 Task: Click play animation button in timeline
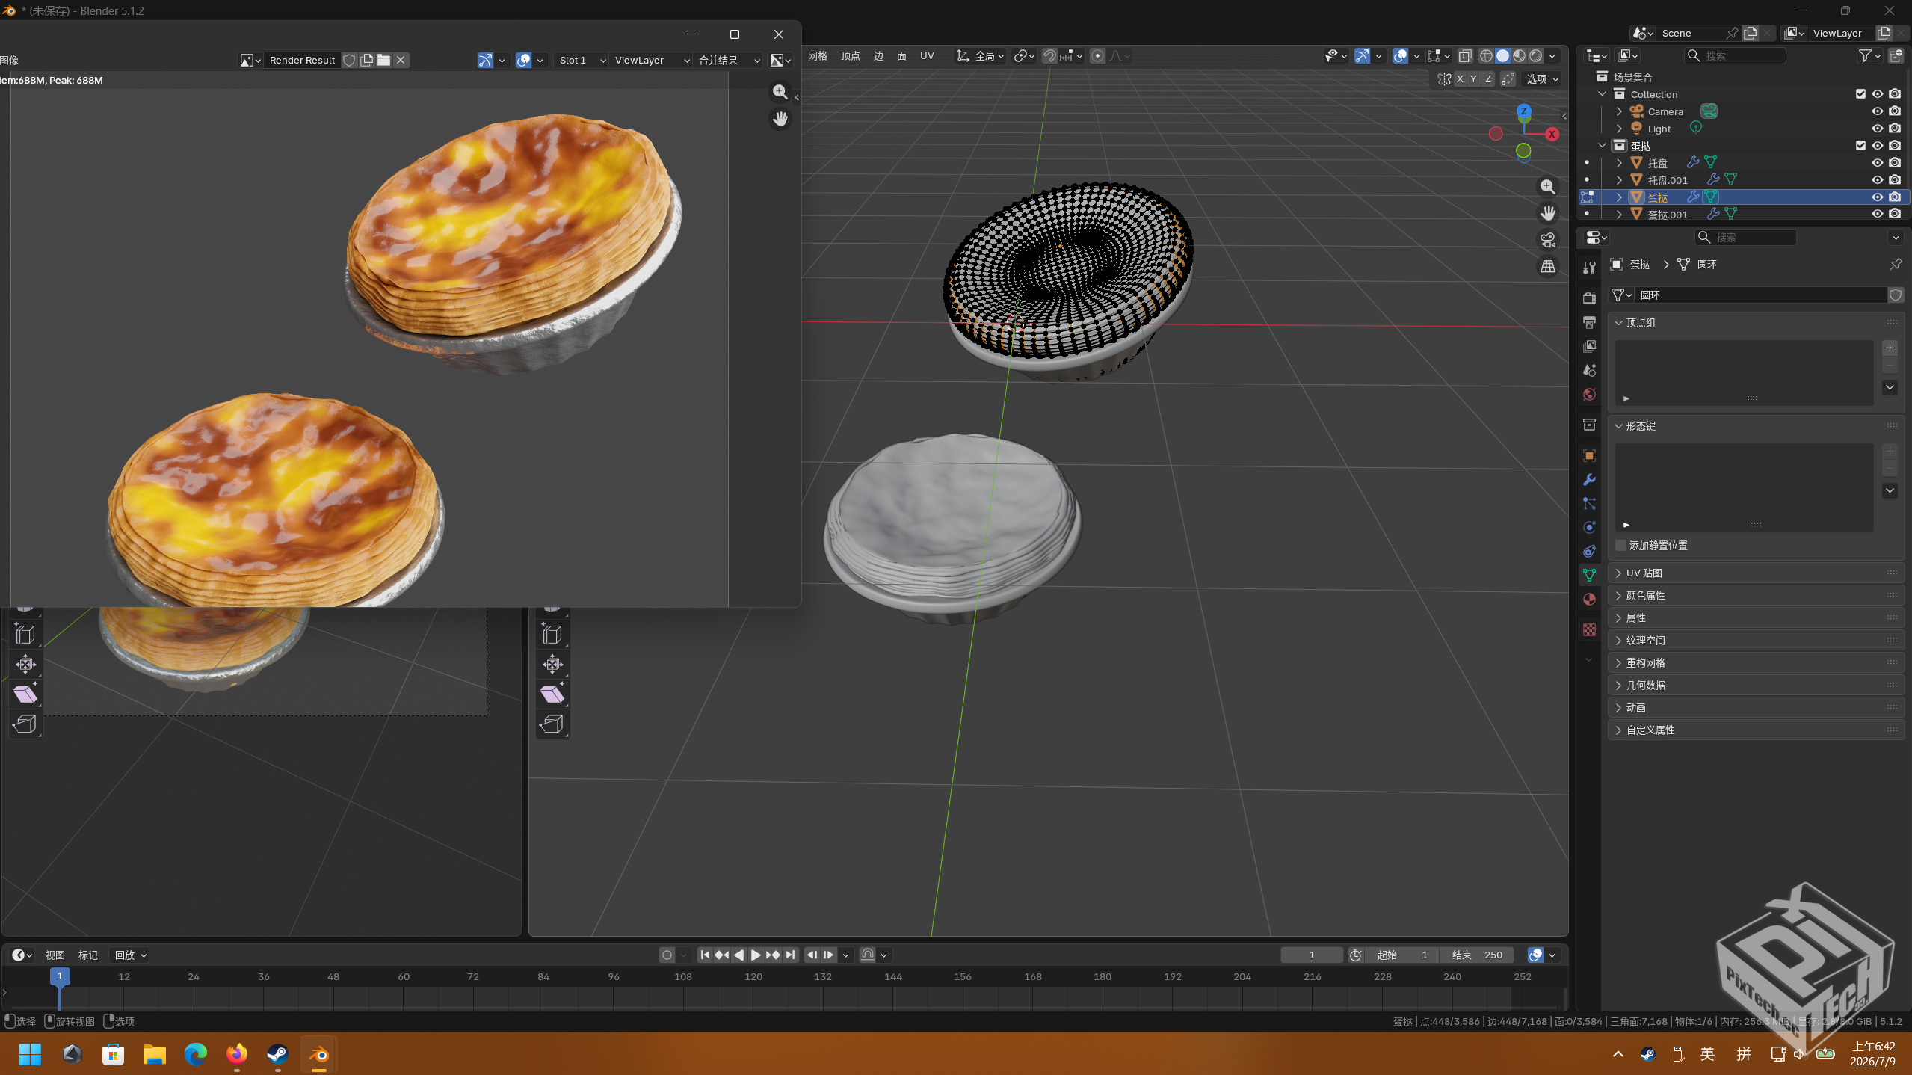[756, 955]
